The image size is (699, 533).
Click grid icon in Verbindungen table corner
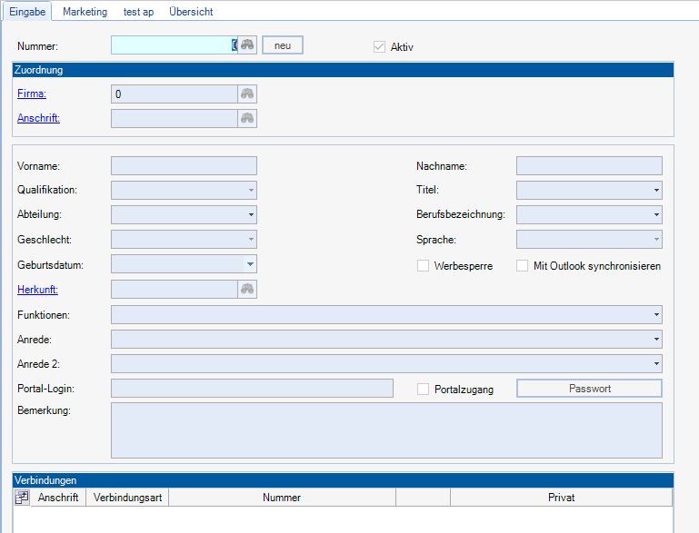(x=23, y=498)
